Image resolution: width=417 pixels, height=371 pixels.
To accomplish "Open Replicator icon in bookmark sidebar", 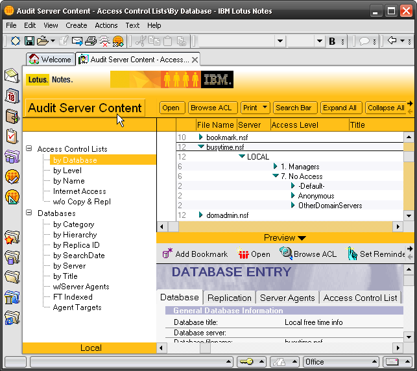I will 12,156.
